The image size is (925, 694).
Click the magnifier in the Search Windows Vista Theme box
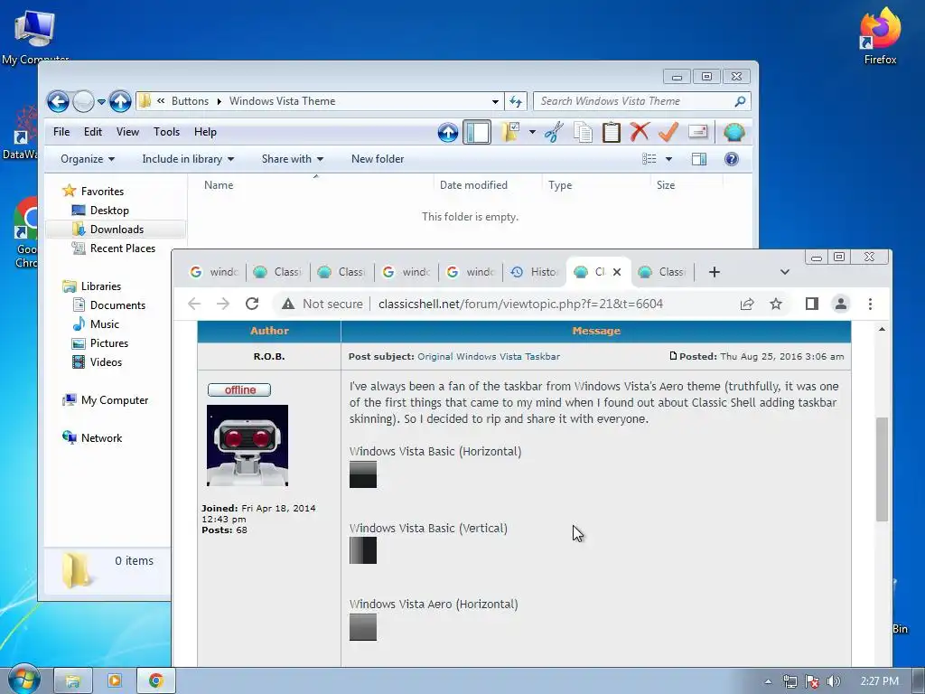(x=740, y=101)
